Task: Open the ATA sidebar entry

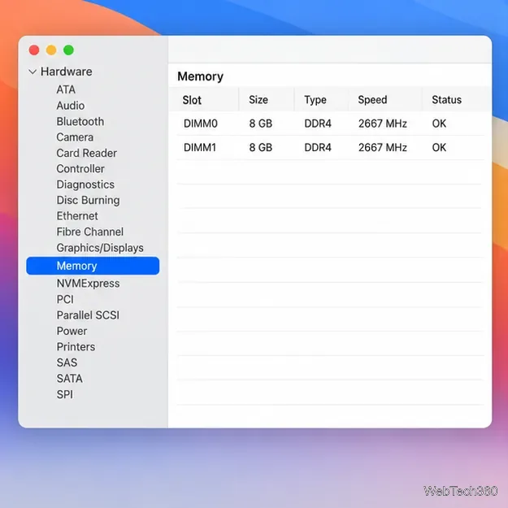Action: (x=66, y=89)
